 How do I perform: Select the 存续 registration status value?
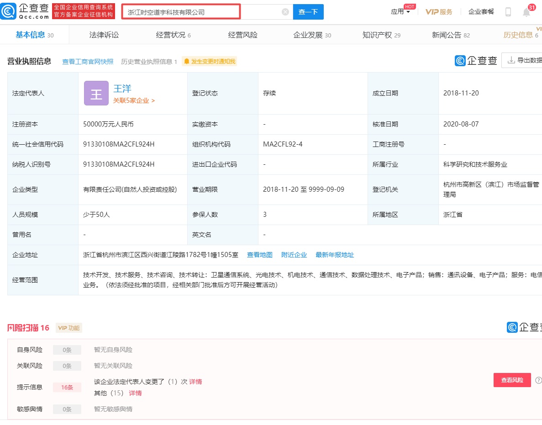click(x=269, y=93)
